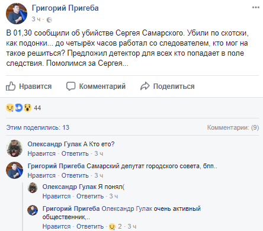Screen dimensions: 263x231
Task: Click the blue like reaction icon
Action: tap(19, 108)
